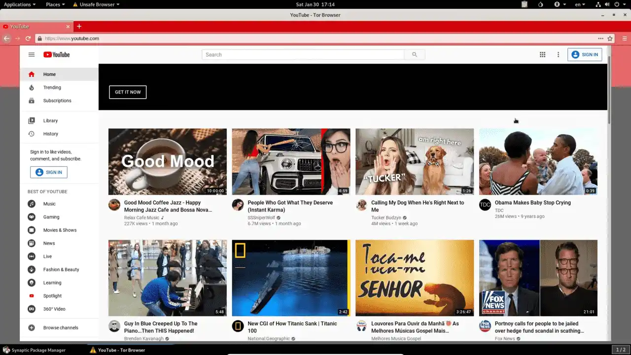This screenshot has width=631, height=355.
Task: Select the 360° Video category icon
Action: [x=32, y=309]
